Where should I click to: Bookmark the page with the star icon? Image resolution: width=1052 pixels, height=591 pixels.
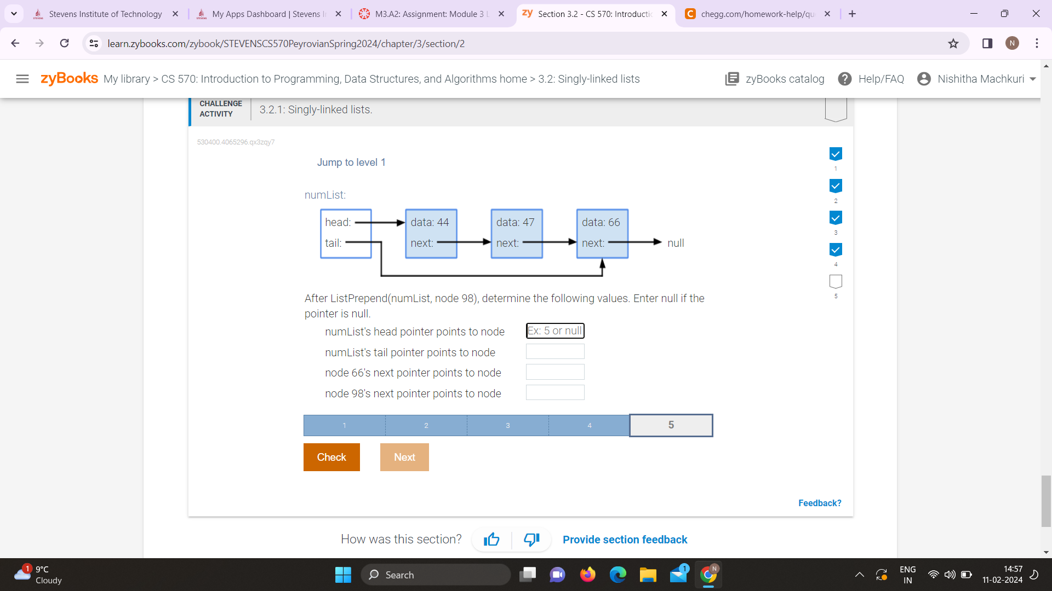[x=953, y=43]
